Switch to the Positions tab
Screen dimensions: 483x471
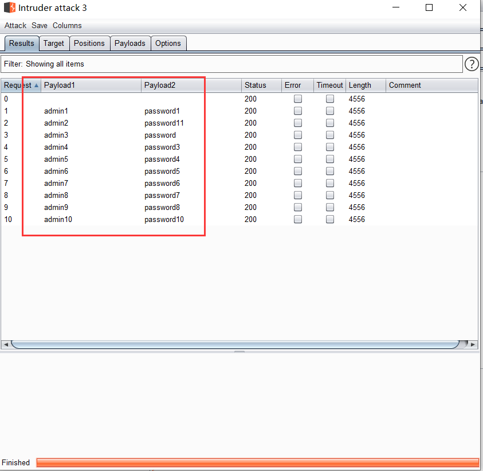(x=89, y=43)
